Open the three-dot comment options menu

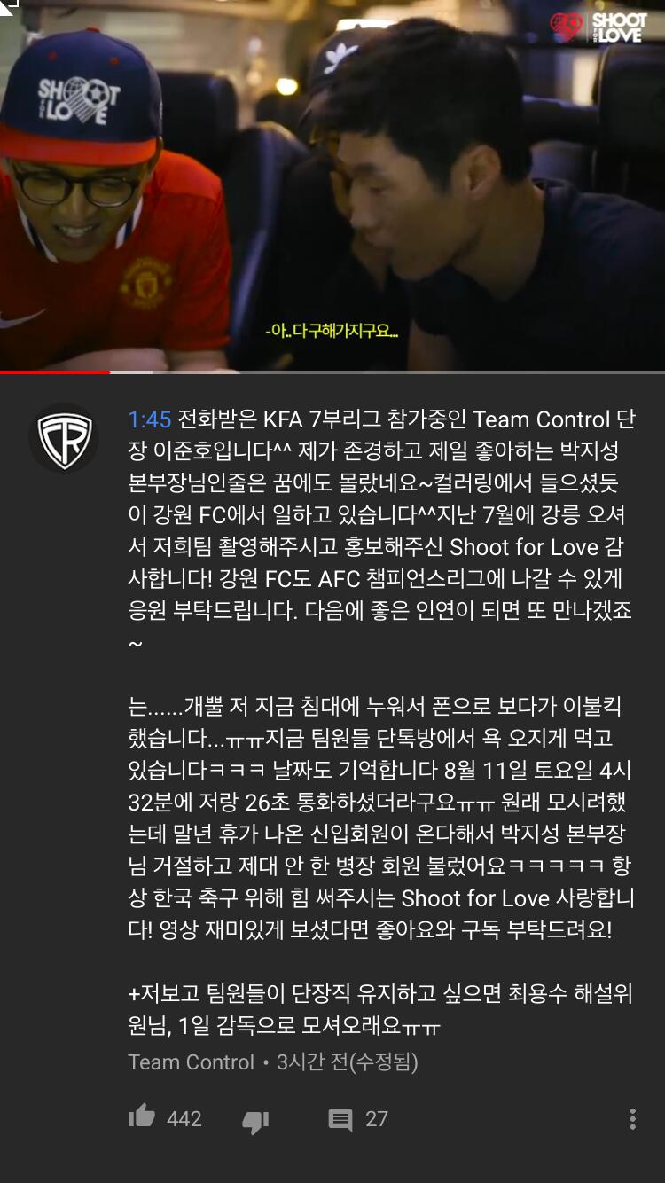(632, 1118)
